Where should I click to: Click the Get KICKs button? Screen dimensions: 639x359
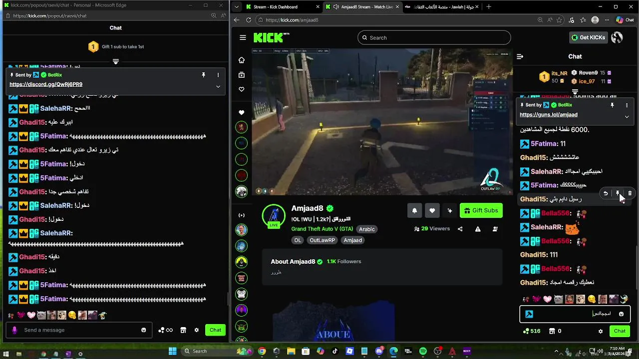[588, 37]
